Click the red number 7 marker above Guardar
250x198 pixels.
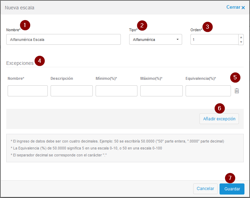230,178
